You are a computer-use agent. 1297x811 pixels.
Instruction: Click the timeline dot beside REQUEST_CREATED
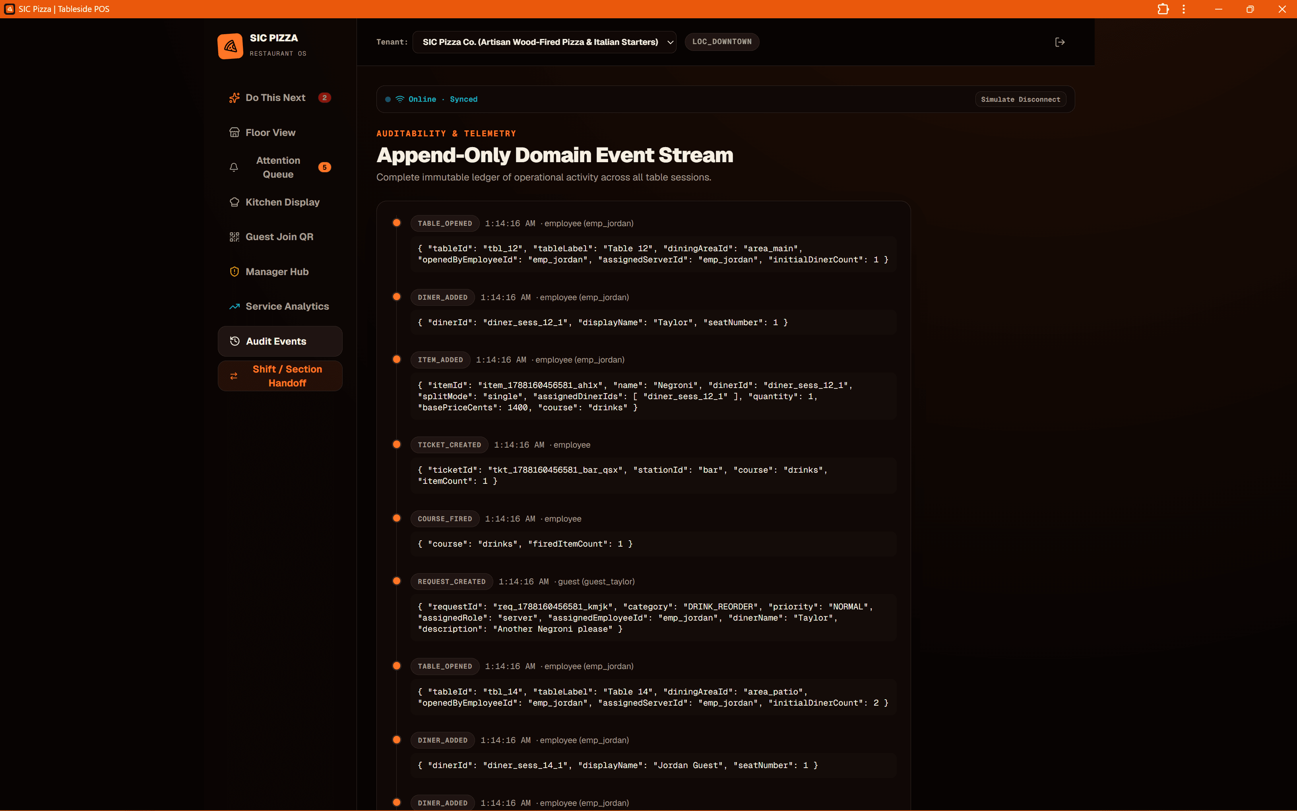click(x=397, y=581)
